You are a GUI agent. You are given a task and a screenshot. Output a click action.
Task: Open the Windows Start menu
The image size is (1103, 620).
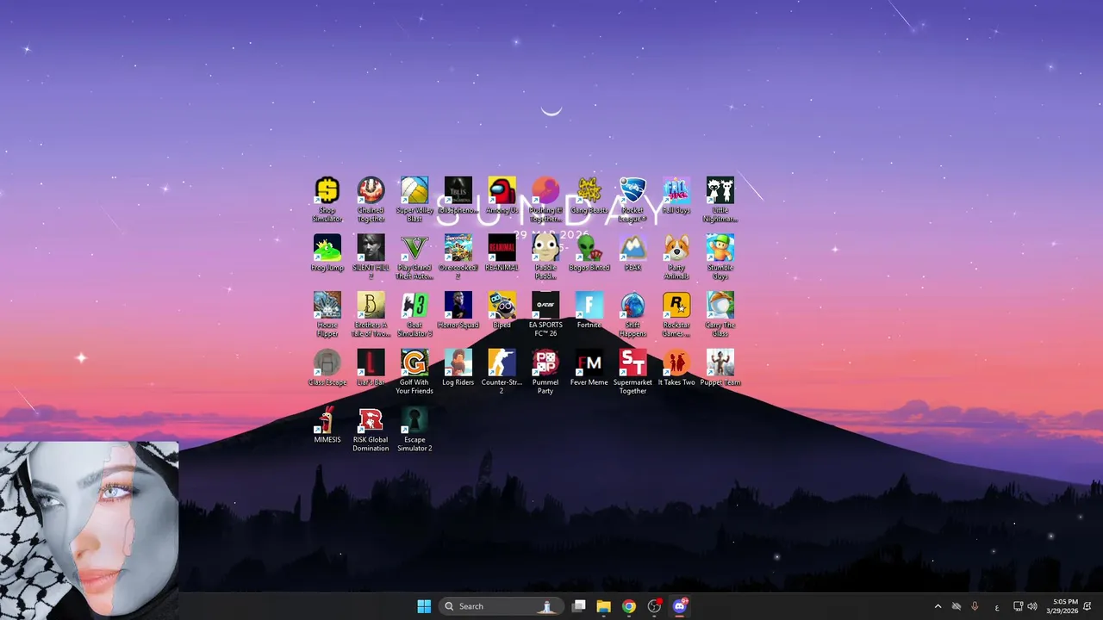(x=424, y=606)
